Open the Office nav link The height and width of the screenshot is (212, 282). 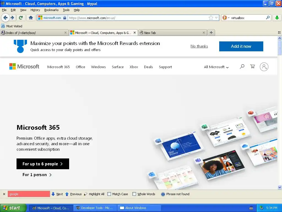(80, 67)
